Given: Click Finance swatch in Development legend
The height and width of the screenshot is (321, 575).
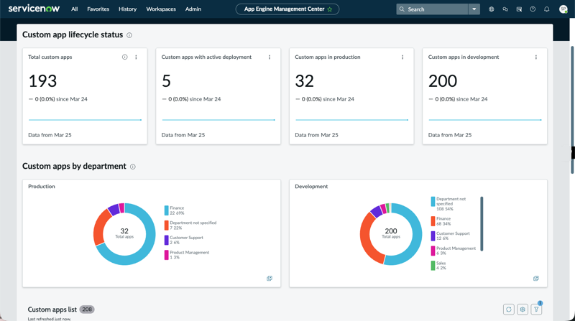Looking at the screenshot, I should 433,221.
